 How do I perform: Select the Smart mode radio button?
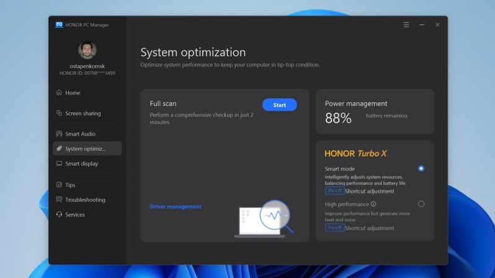(421, 168)
